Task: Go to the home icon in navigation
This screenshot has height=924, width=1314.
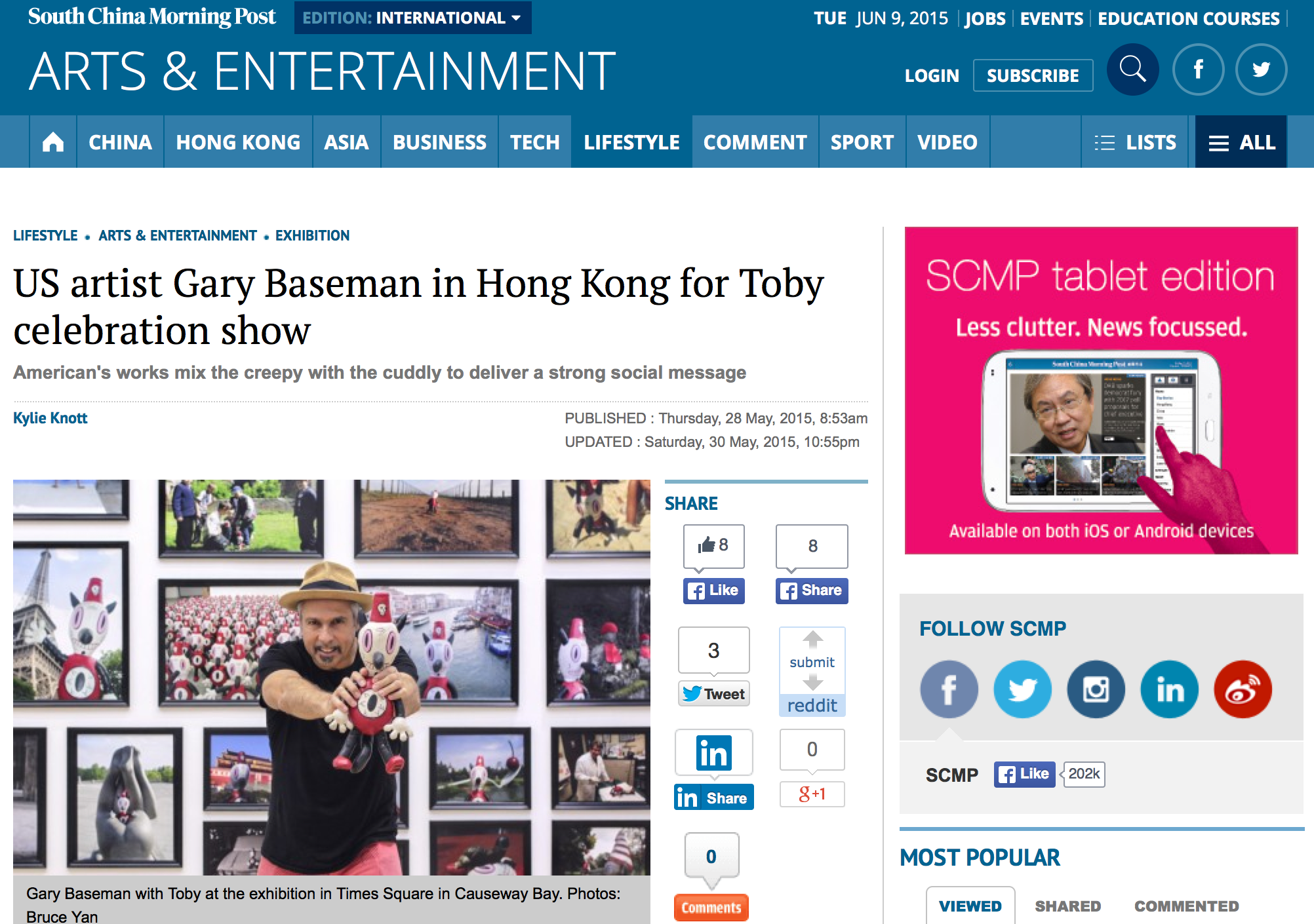Action: coord(53,142)
